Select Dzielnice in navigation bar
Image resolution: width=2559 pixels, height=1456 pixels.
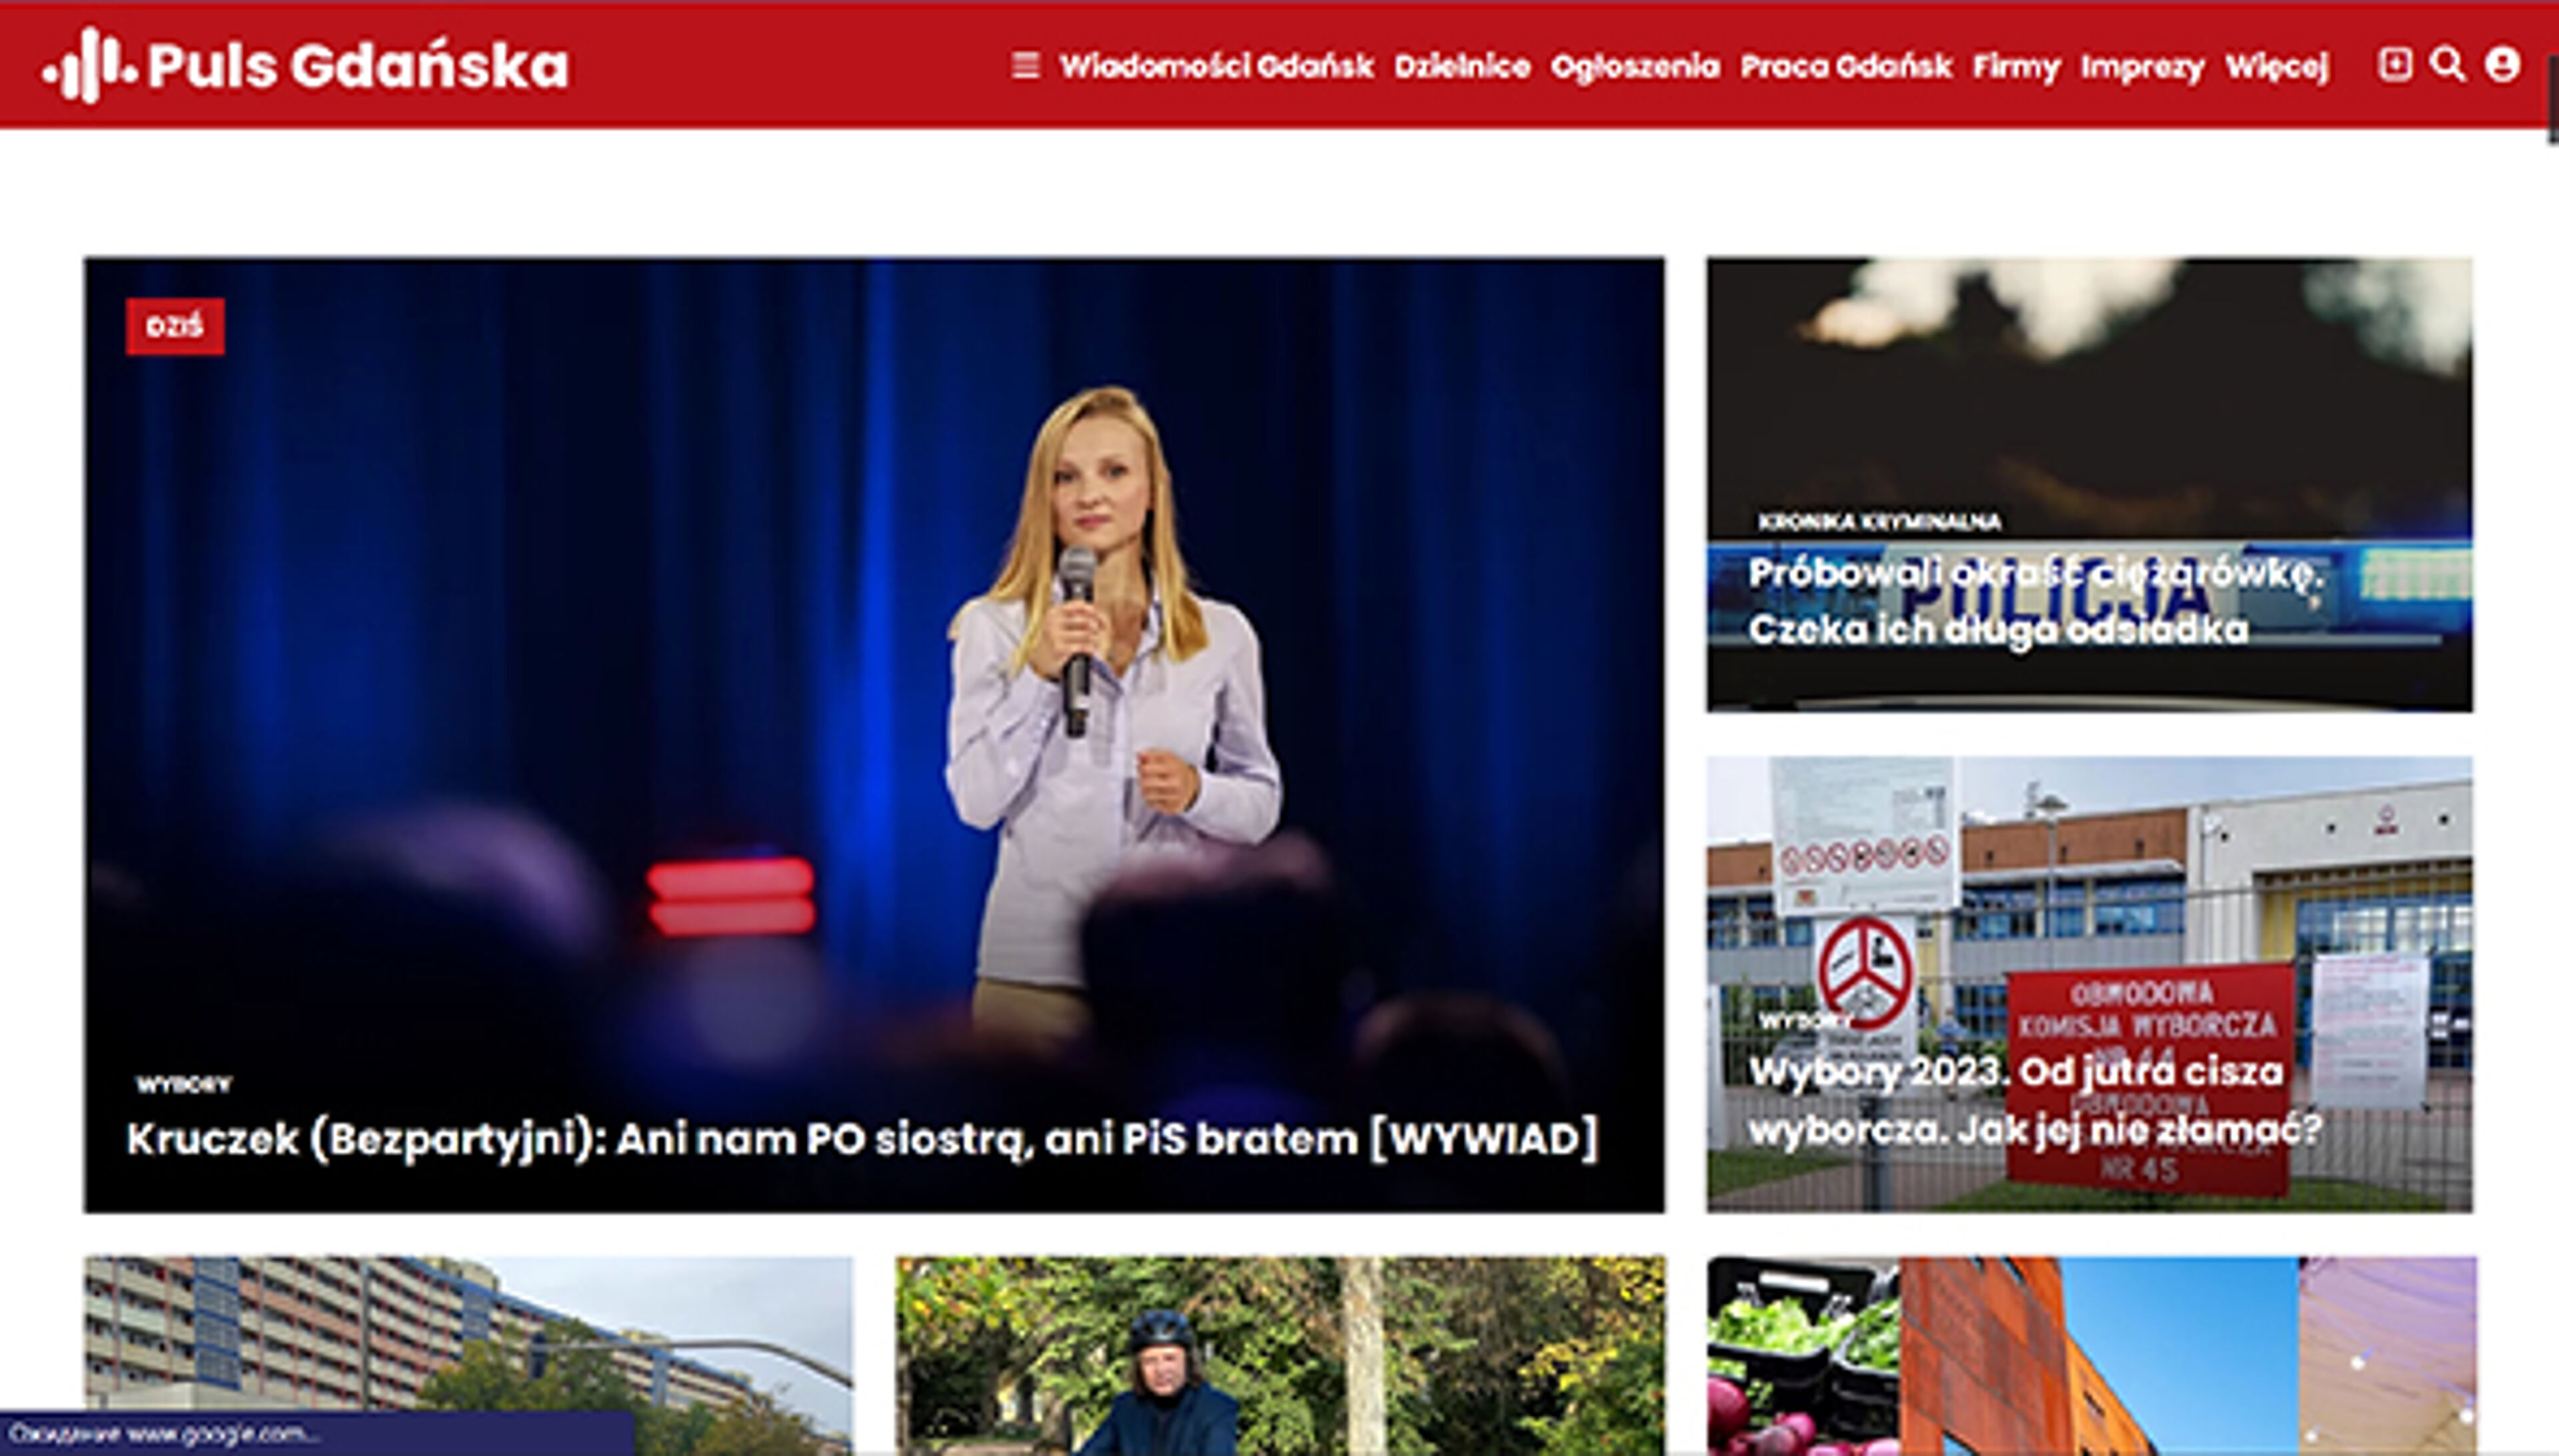[x=1461, y=67]
